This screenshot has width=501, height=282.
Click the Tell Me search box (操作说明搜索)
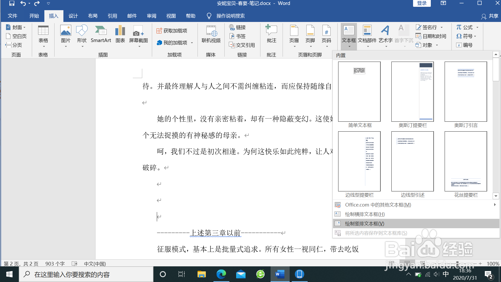[x=226, y=16]
